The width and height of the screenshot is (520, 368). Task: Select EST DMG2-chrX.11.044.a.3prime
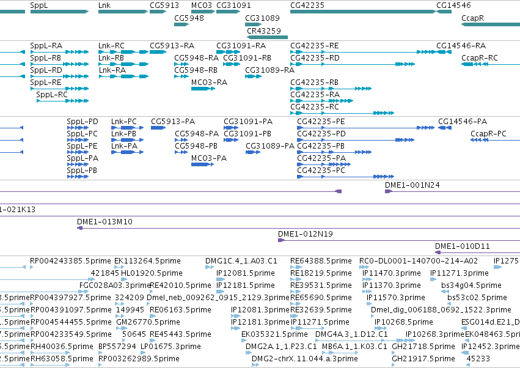[x=305, y=359]
